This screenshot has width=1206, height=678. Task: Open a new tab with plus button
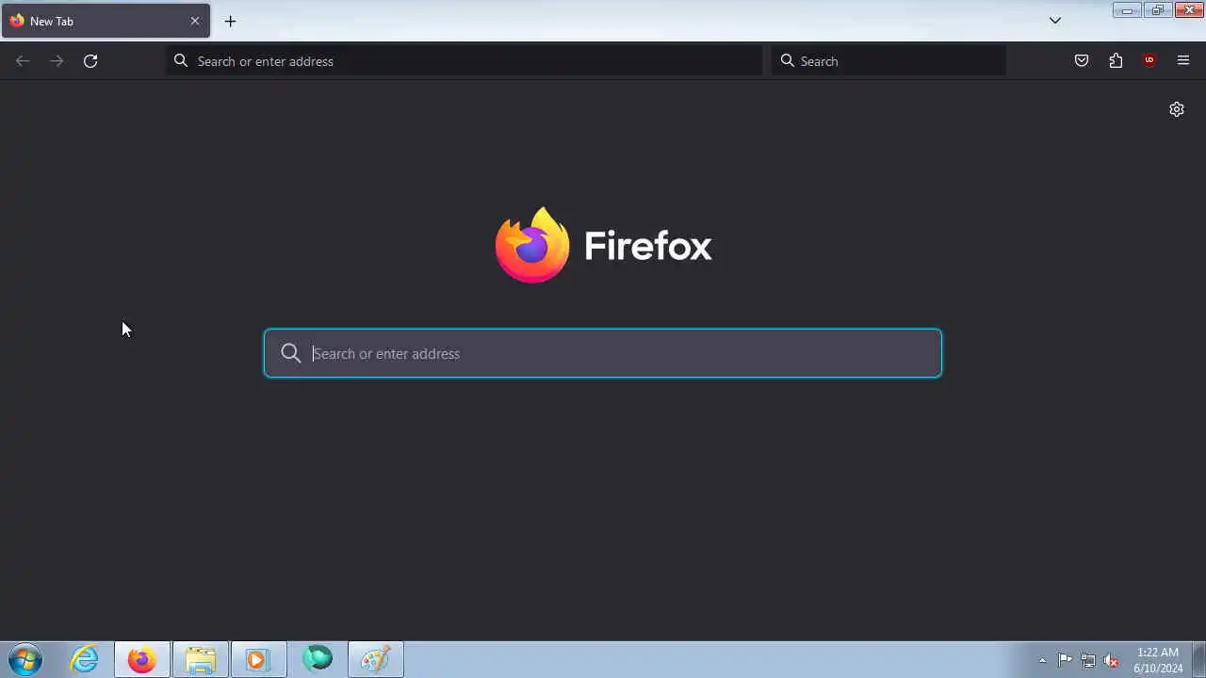230,21
